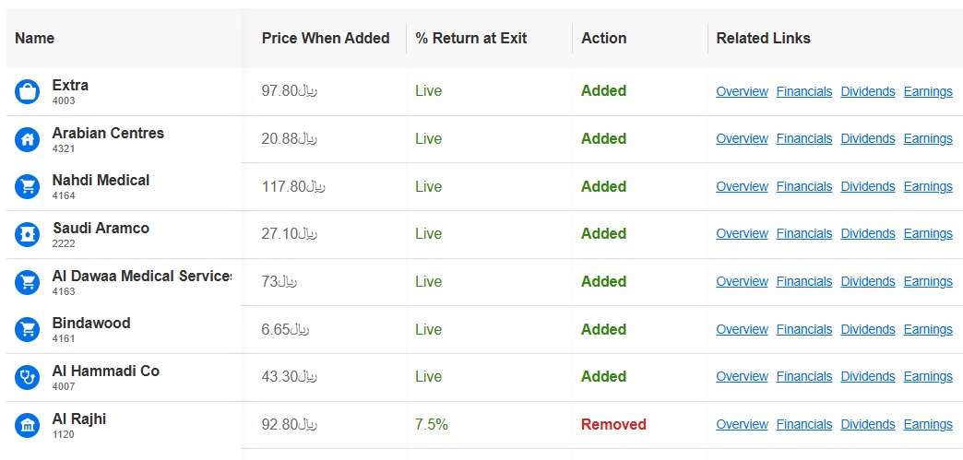Screen dimensions: 963x460
Task: Click the Bindawood cart icon
Action: 27,330
